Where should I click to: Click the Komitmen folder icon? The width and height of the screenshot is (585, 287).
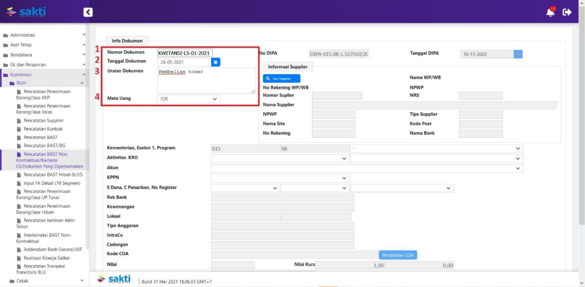5,75
